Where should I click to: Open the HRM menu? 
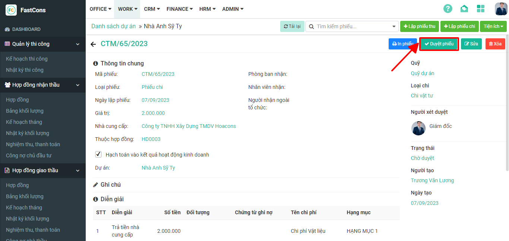(x=207, y=9)
